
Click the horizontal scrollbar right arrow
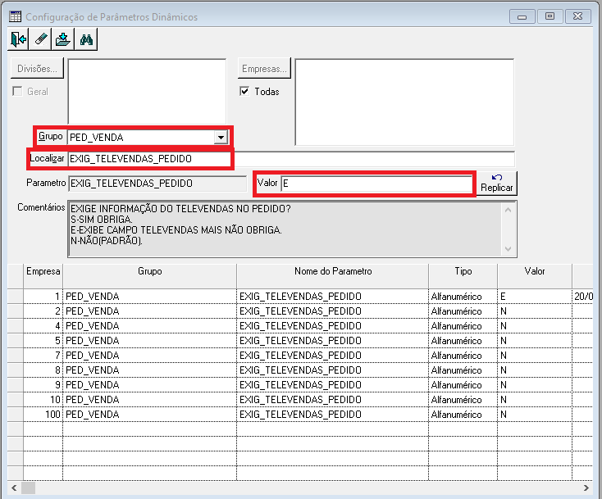point(586,488)
